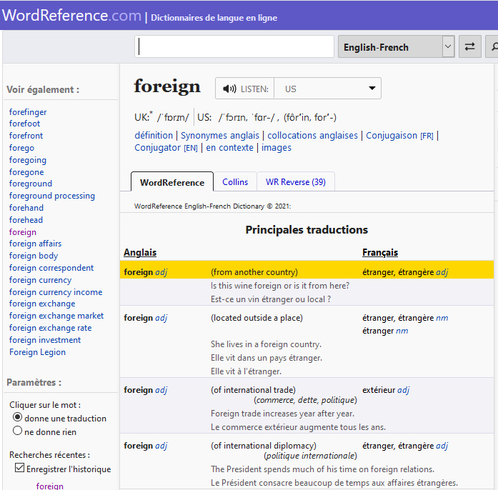498x490 pixels.
Task: Select the WordReference dictionary tab
Action: tap(172, 182)
